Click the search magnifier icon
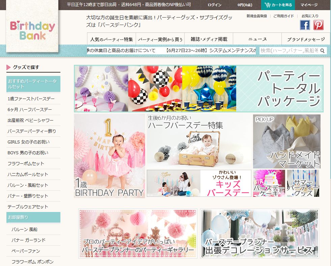 point(323,51)
